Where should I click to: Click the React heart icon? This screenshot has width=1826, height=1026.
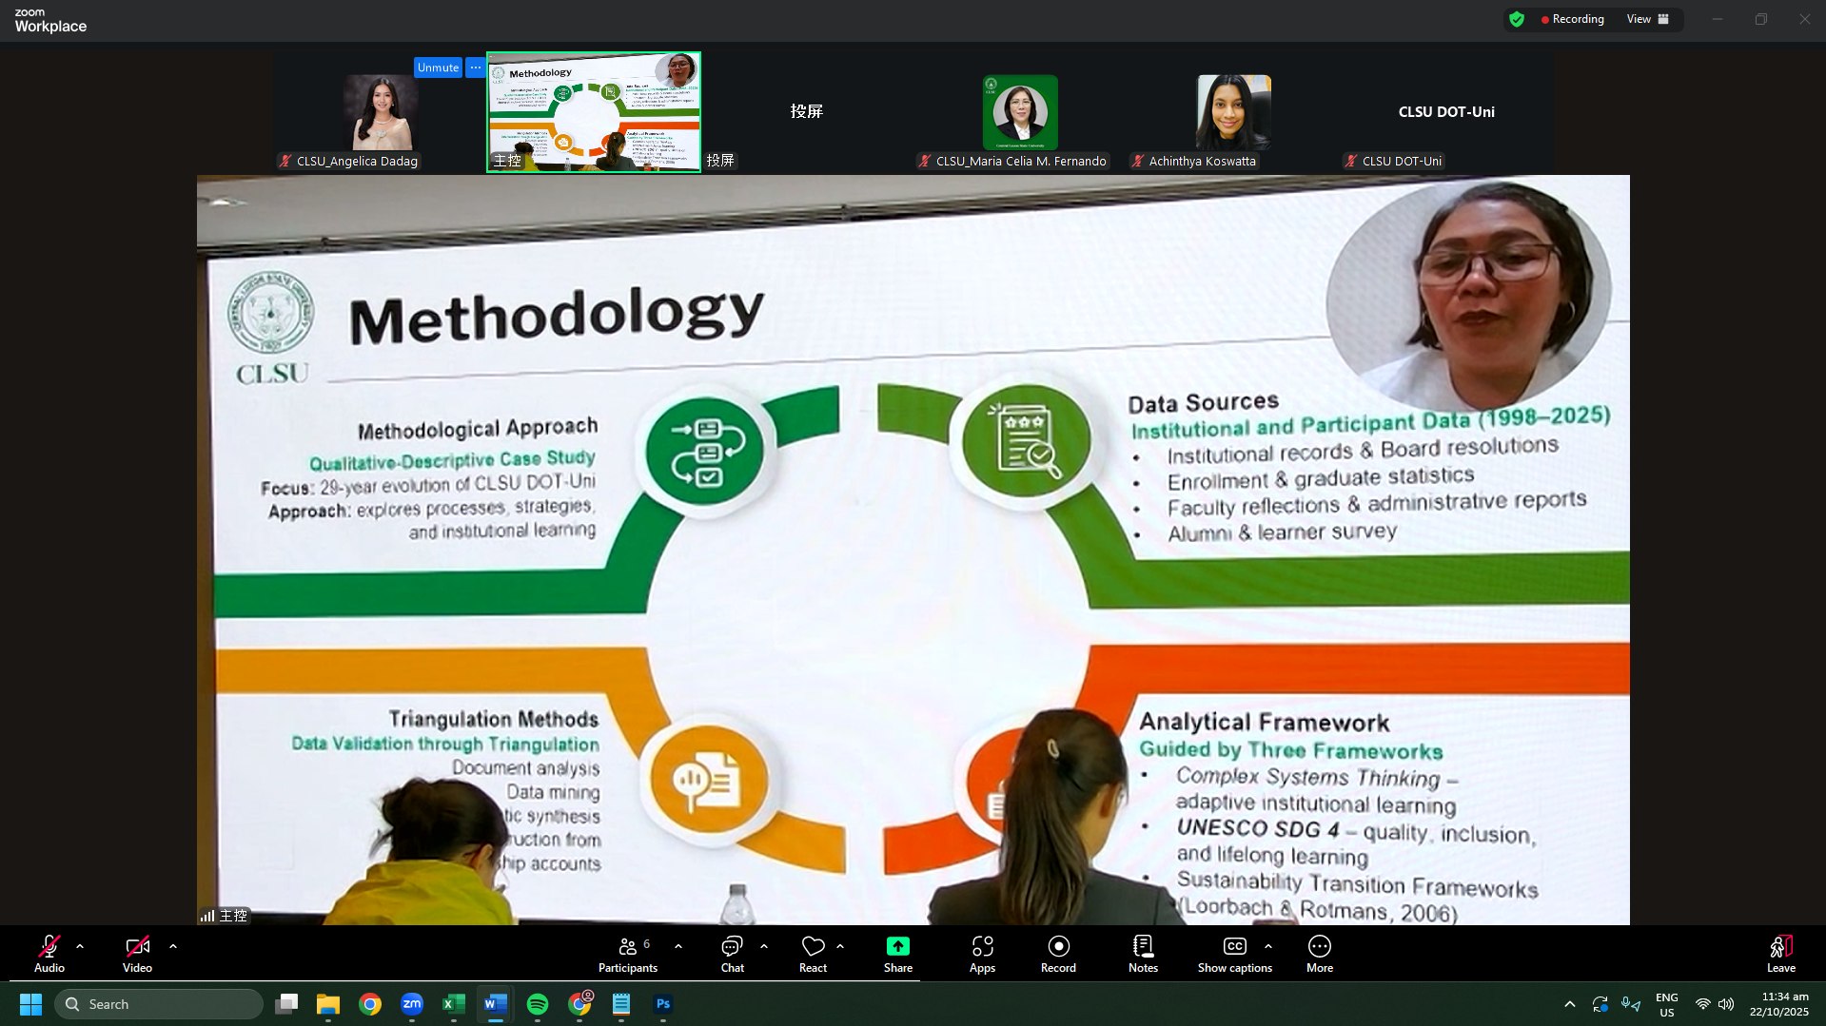point(813,947)
